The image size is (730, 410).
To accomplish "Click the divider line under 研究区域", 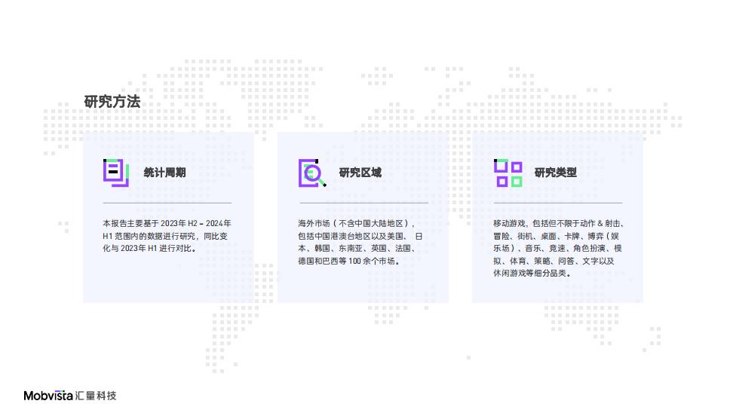I will pyautogui.click(x=363, y=203).
